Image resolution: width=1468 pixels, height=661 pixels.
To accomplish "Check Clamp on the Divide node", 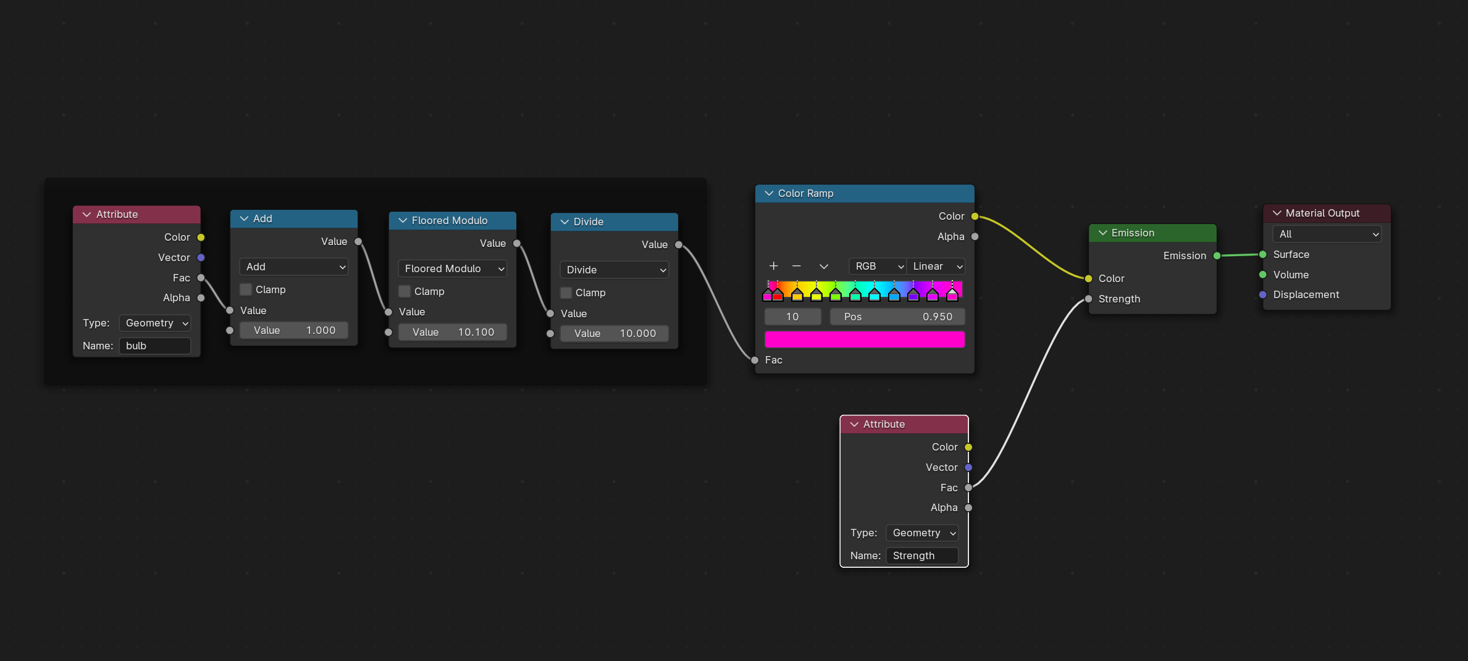I will (565, 292).
